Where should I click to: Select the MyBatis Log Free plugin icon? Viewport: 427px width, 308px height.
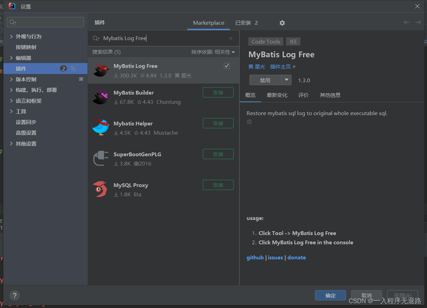[x=100, y=70]
